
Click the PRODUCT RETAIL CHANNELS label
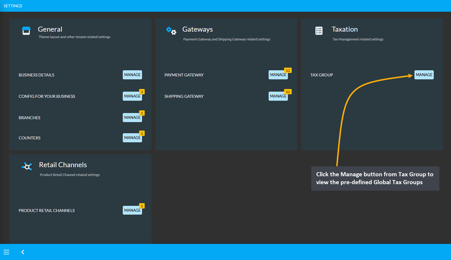click(47, 211)
